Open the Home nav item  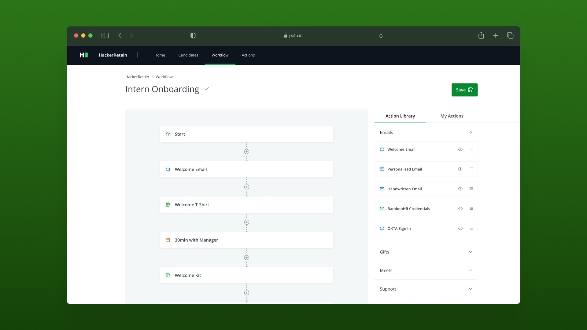pos(160,55)
